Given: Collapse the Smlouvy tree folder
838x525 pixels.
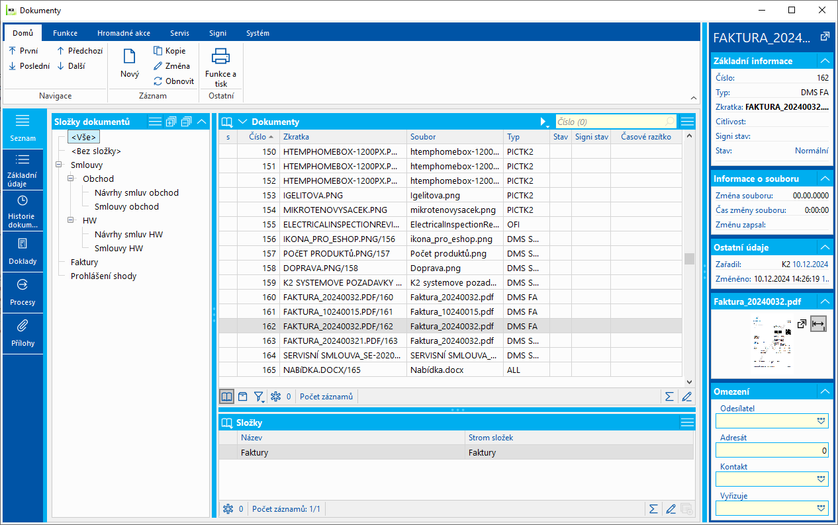Looking at the screenshot, I should pos(59,165).
